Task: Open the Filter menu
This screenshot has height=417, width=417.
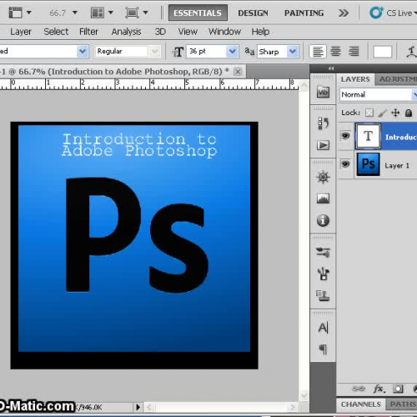Action: 88,32
